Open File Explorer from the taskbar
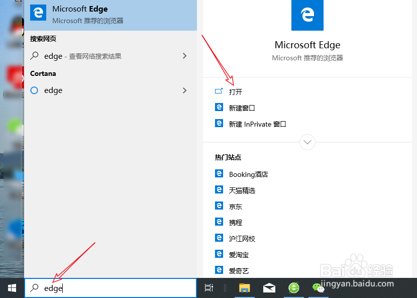Image resolution: width=417 pixels, height=298 pixels. click(x=244, y=288)
